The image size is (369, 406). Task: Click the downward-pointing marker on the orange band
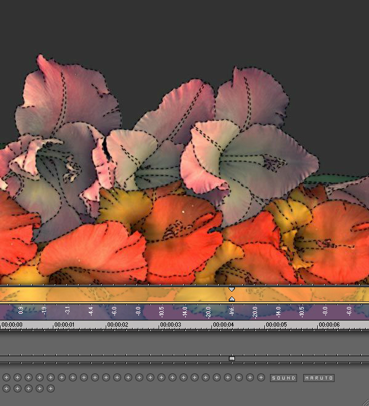click(x=232, y=289)
